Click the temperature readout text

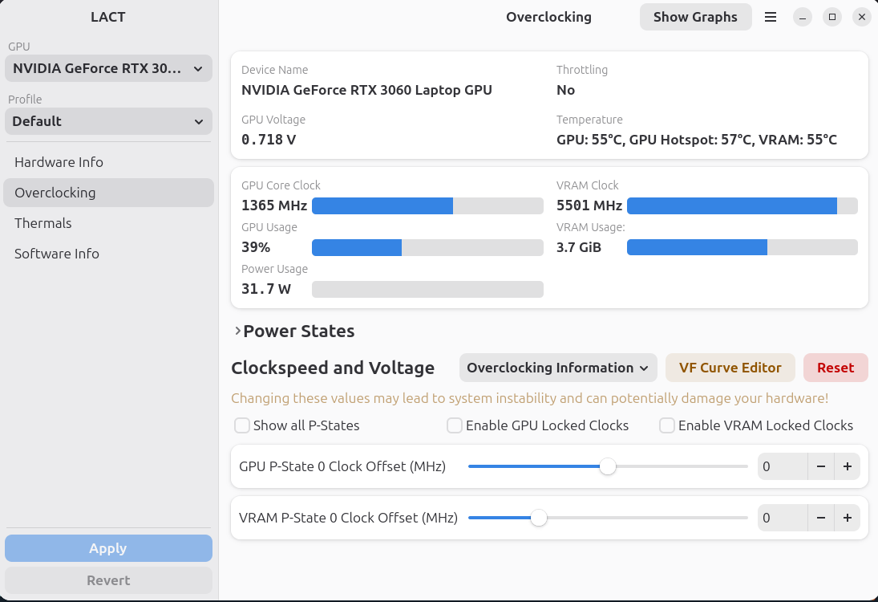tap(697, 140)
